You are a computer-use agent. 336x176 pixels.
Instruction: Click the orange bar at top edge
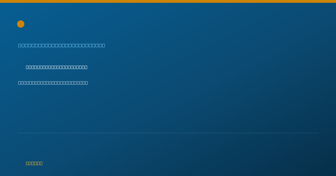168,1
